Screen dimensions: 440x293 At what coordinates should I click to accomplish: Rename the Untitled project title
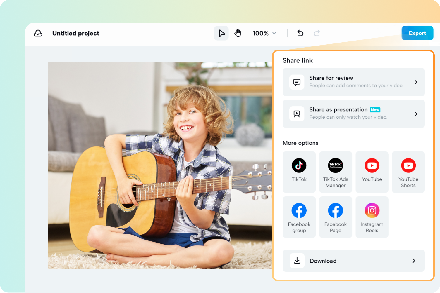click(x=75, y=33)
